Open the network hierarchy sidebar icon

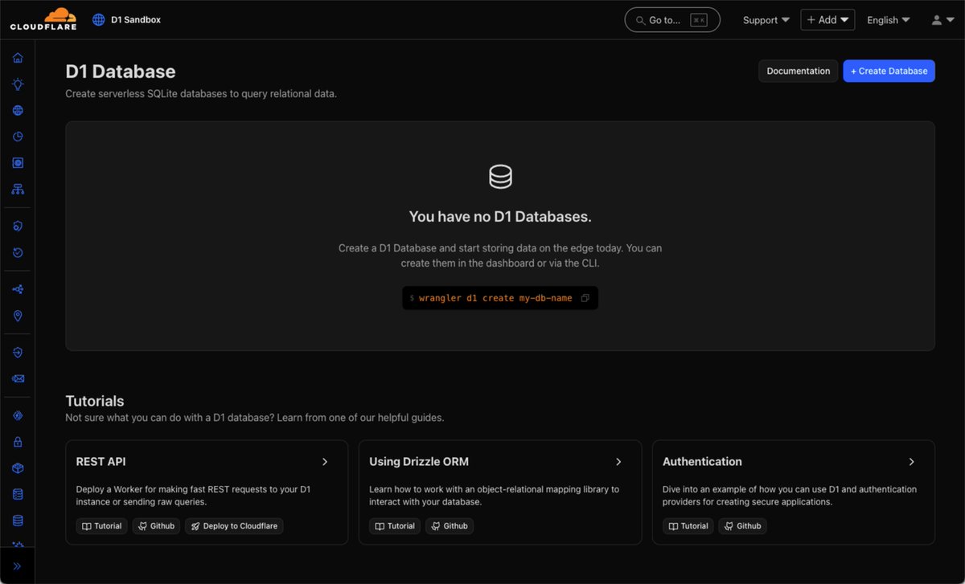tap(18, 190)
